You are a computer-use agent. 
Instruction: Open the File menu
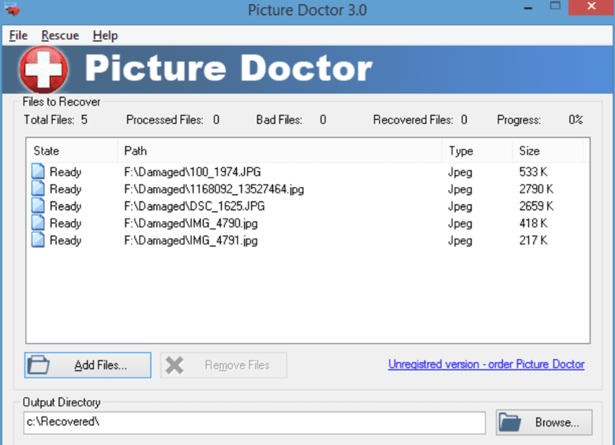(18, 36)
